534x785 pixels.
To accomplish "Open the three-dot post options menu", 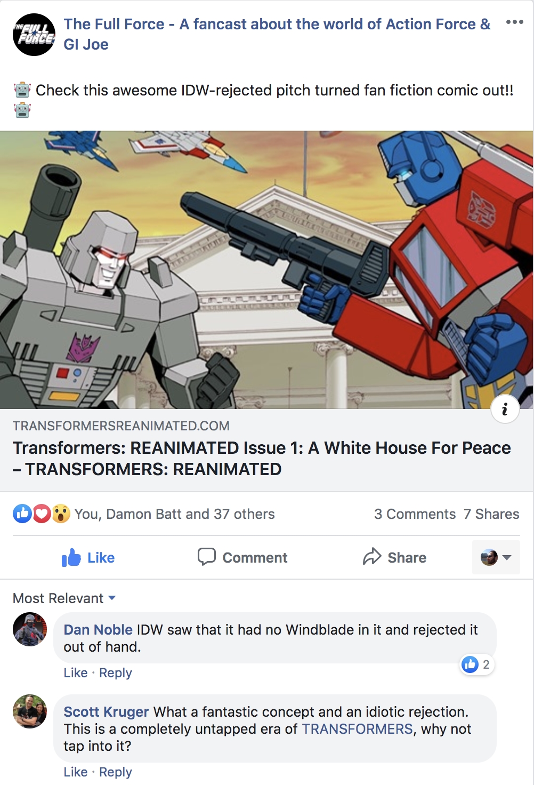I will pos(514,22).
